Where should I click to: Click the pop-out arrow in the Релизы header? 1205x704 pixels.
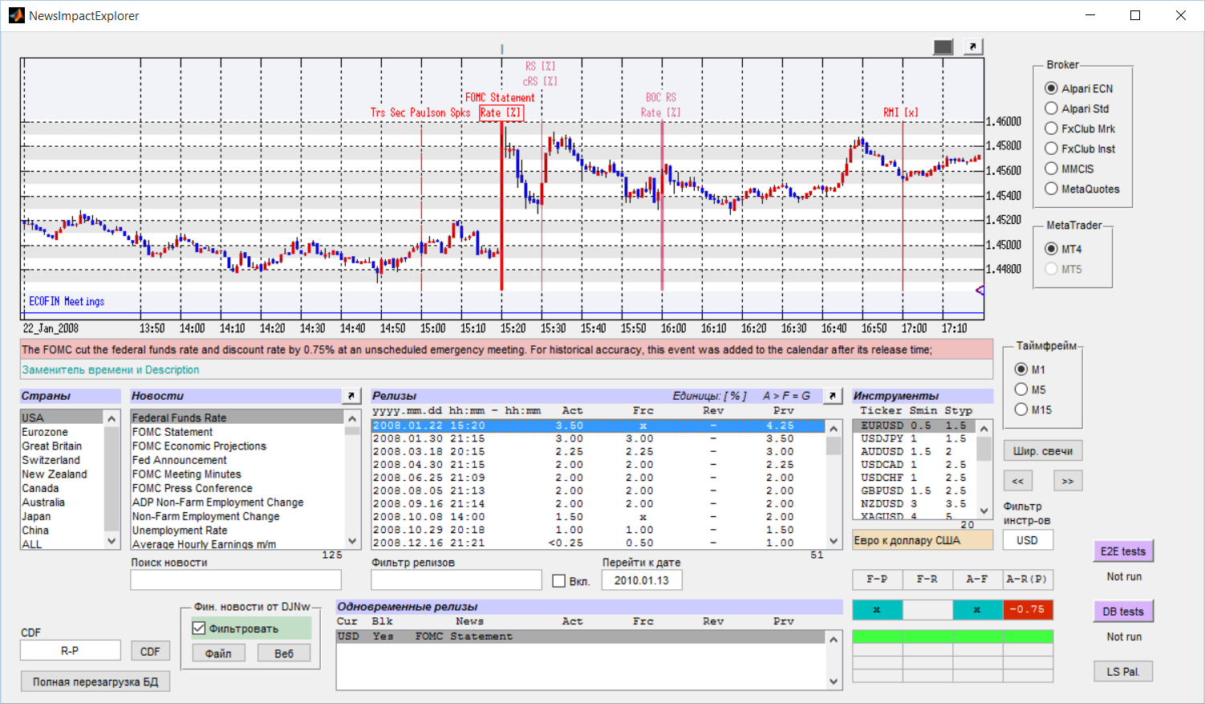click(833, 396)
